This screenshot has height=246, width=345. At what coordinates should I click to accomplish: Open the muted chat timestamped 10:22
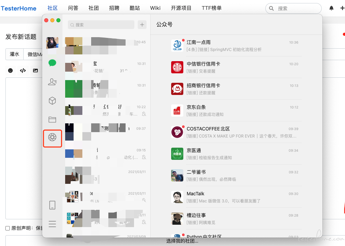point(106,110)
